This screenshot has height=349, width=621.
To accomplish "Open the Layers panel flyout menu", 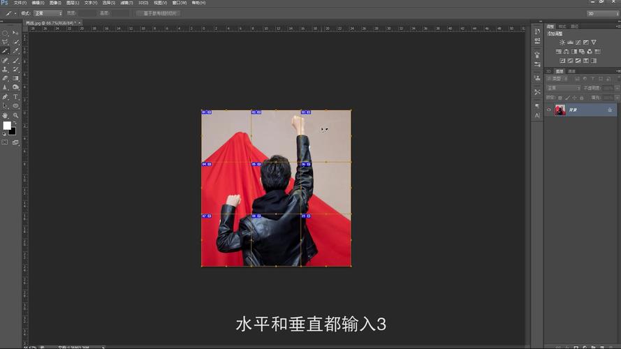I will [x=618, y=71].
